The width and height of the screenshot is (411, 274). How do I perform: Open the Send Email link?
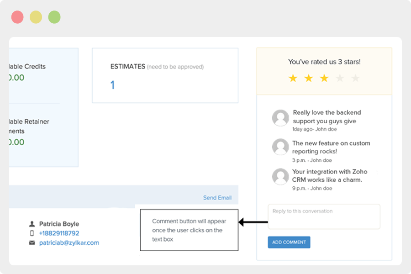217,198
